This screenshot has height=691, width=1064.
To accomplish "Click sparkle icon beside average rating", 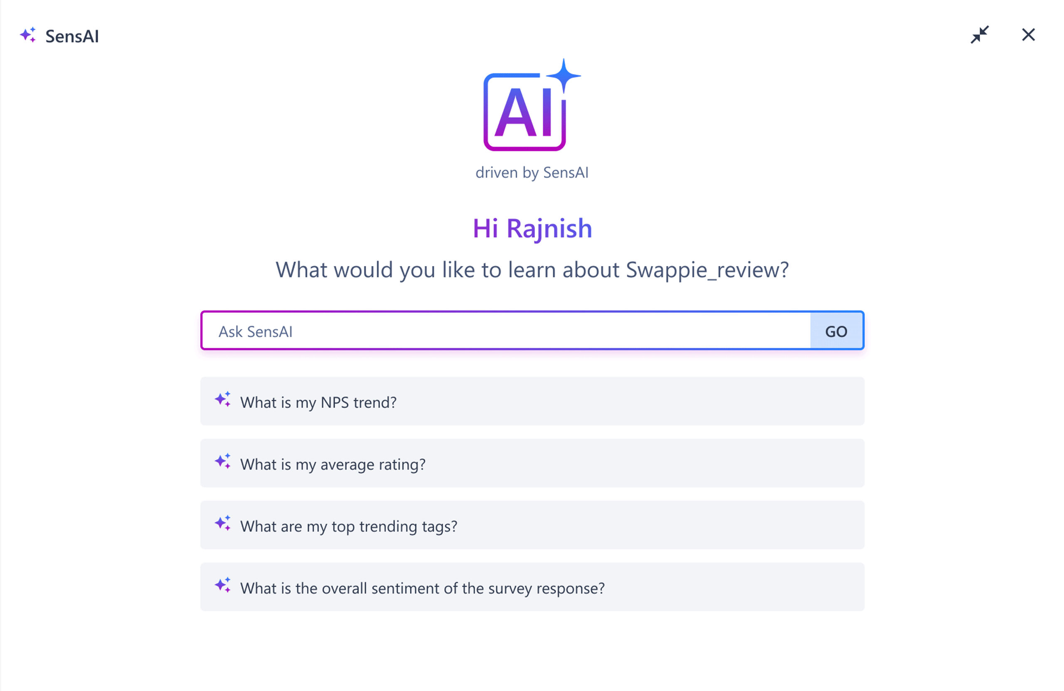I will coord(223,461).
